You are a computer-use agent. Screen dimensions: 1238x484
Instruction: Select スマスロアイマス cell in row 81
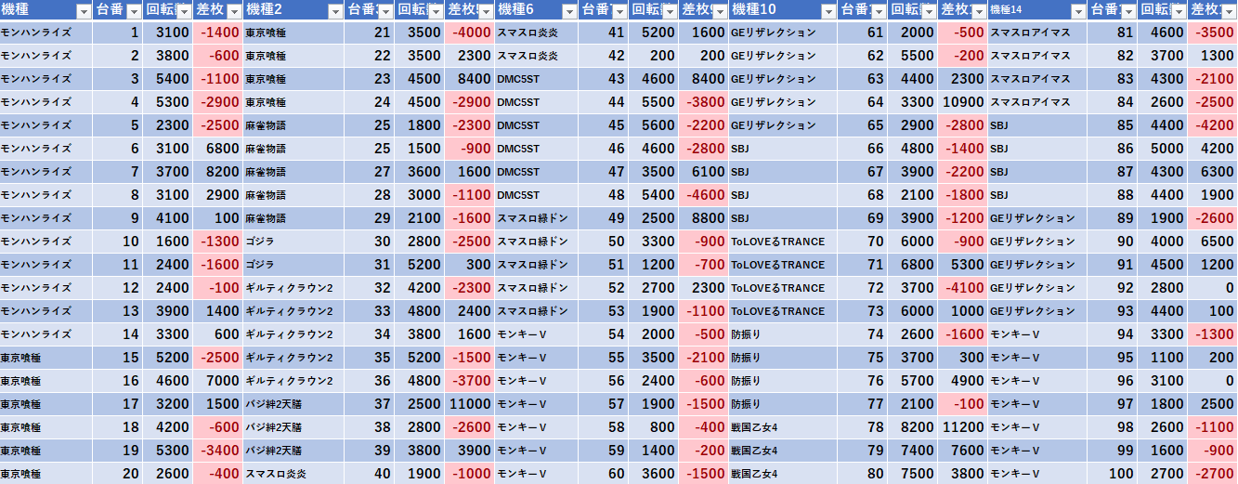1037,33
